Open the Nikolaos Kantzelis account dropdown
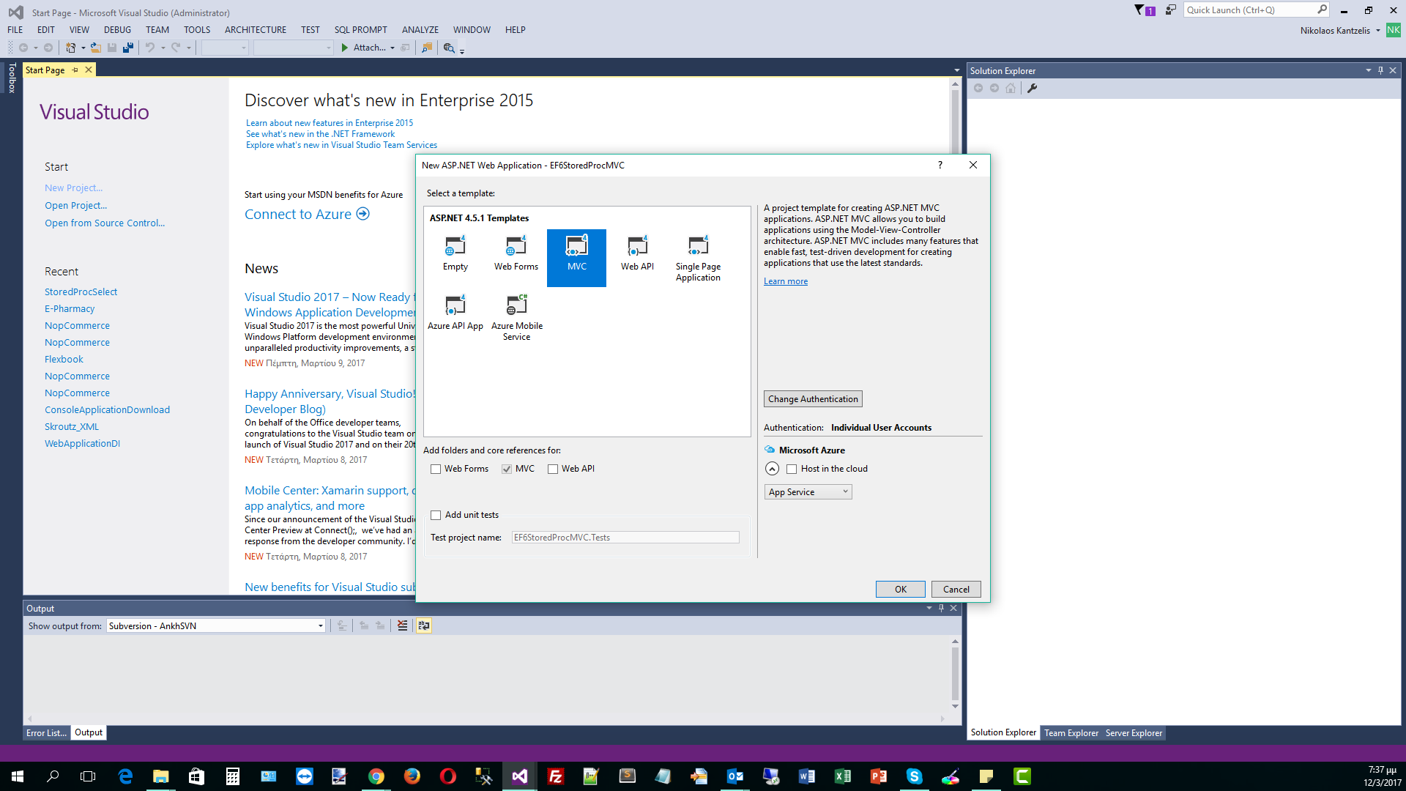The image size is (1406, 791). point(1377,31)
